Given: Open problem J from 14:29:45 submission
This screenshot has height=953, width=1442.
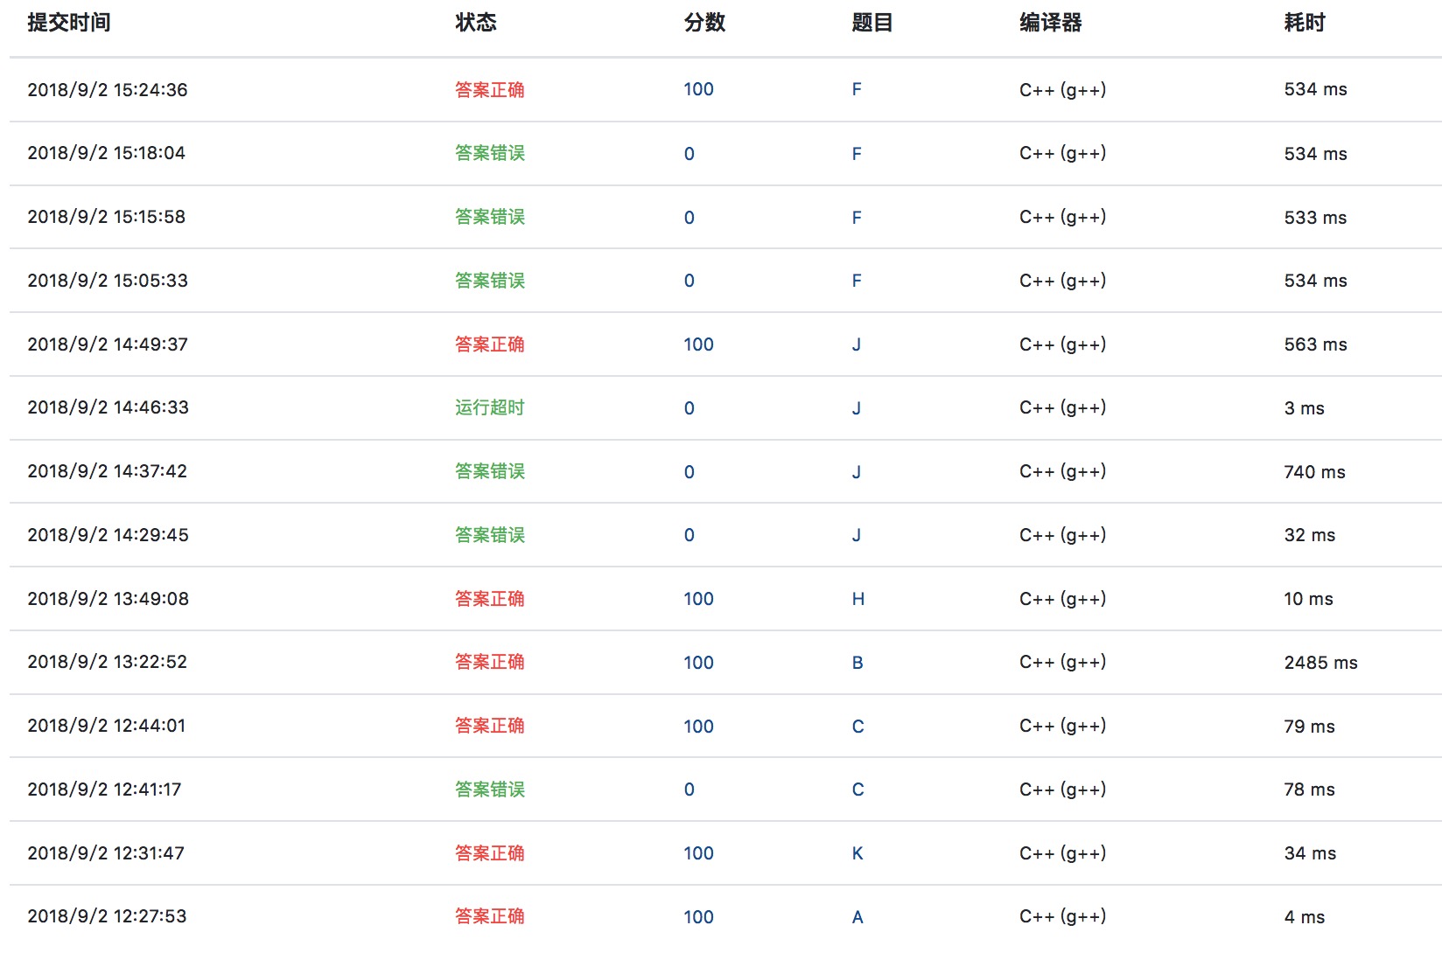Looking at the screenshot, I should pyautogui.click(x=857, y=535).
